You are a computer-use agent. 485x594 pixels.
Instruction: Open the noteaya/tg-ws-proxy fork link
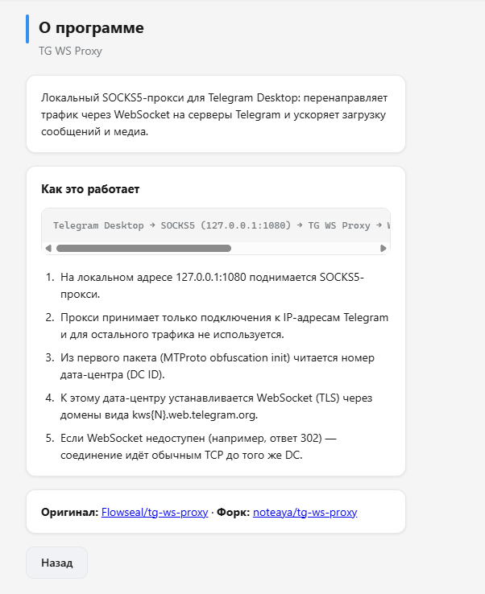point(305,512)
